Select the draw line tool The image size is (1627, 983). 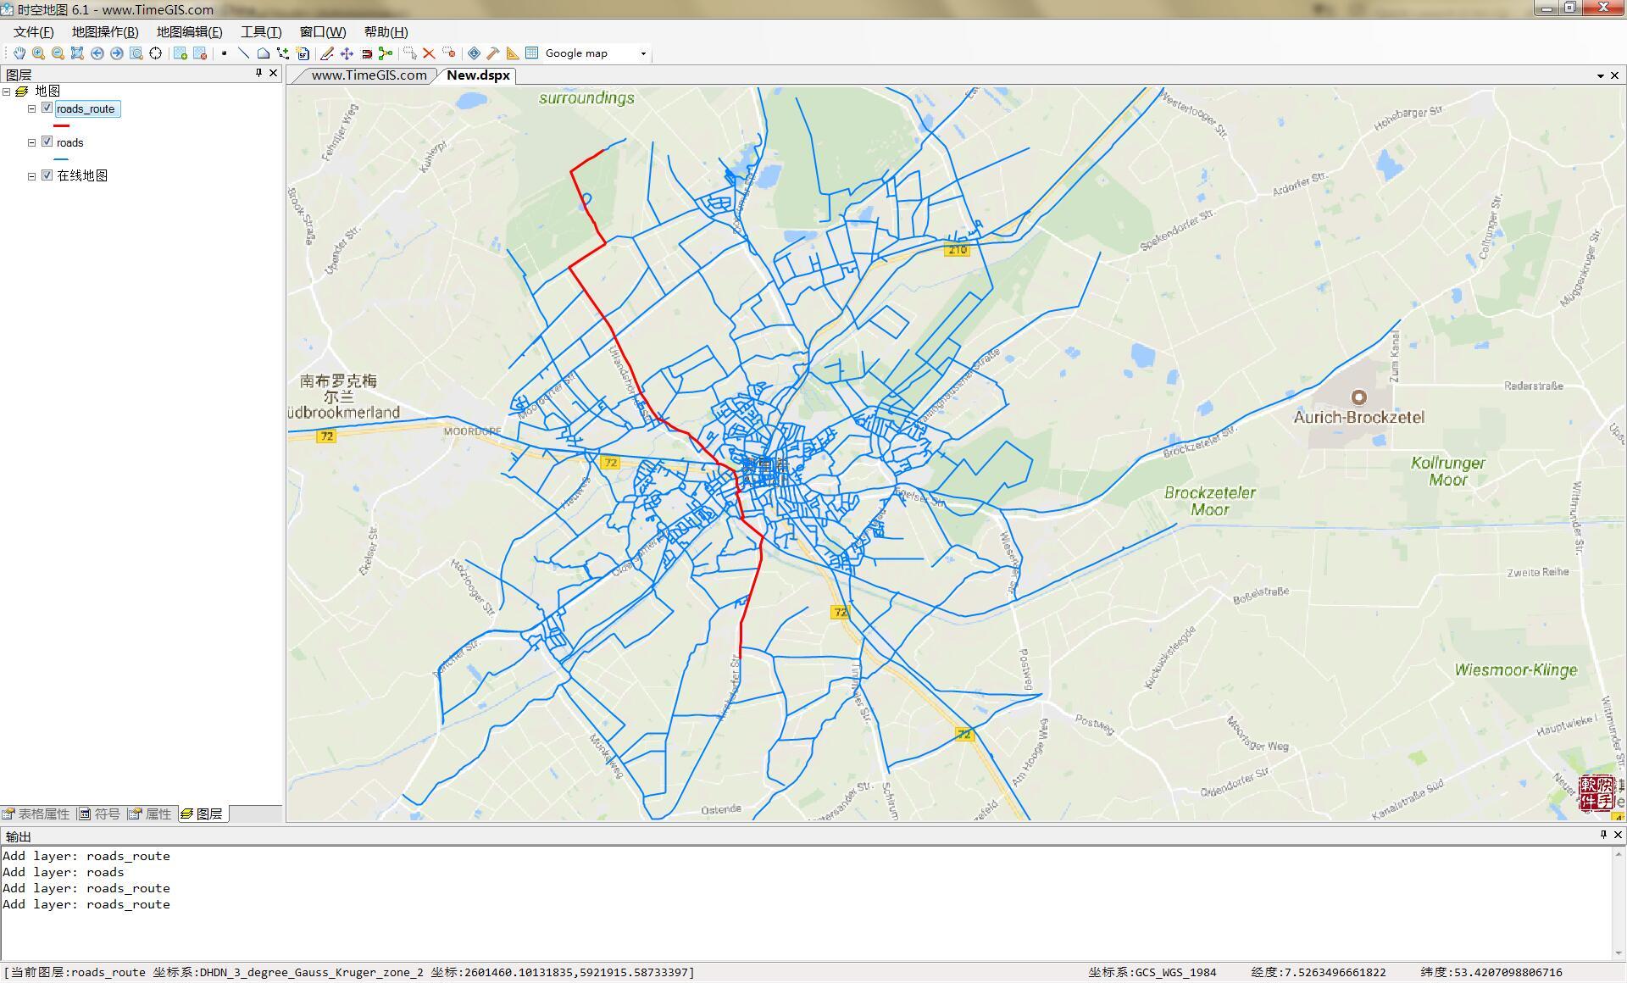click(243, 53)
